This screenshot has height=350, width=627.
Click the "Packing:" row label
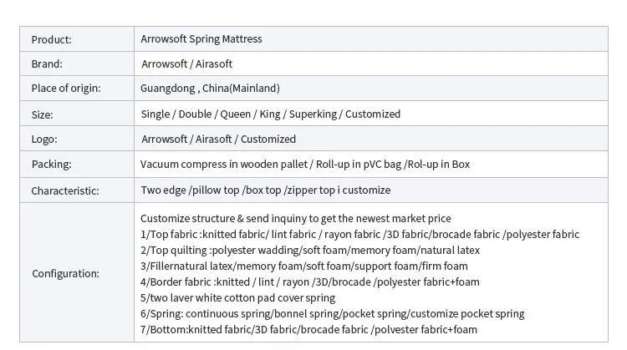tap(51, 165)
